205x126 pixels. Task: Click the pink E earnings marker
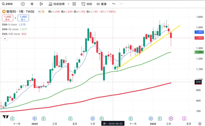[184, 119]
